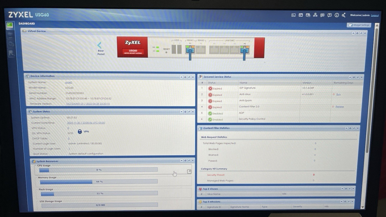Viewport: 386px width, 217px height.
Task: Collapse the Secured Service Status widget
Action: 350,77
